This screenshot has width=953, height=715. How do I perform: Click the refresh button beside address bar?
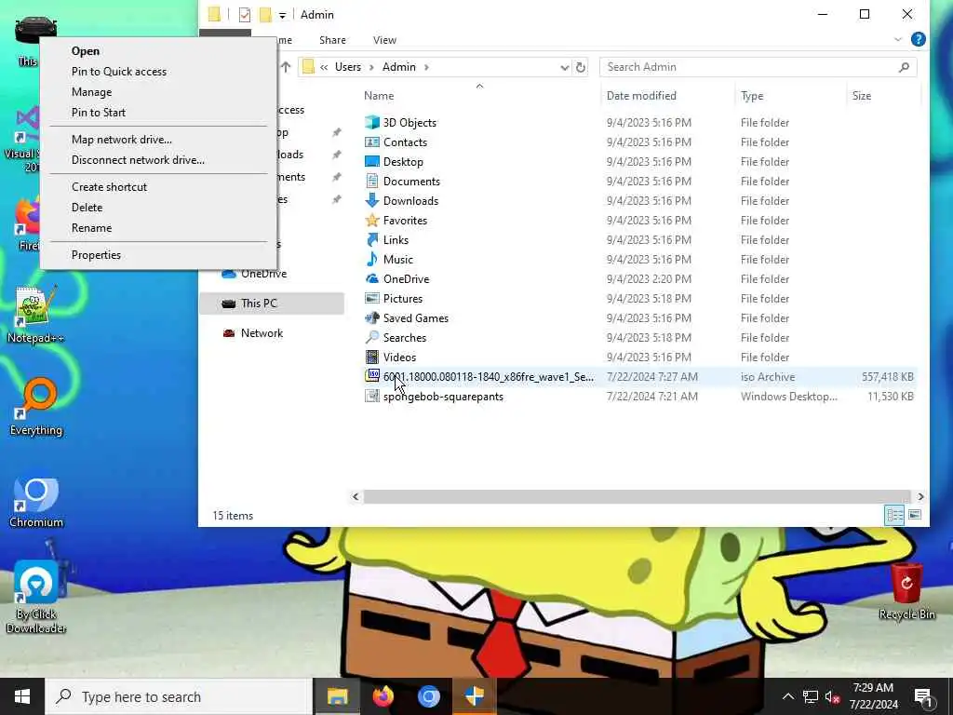581,67
